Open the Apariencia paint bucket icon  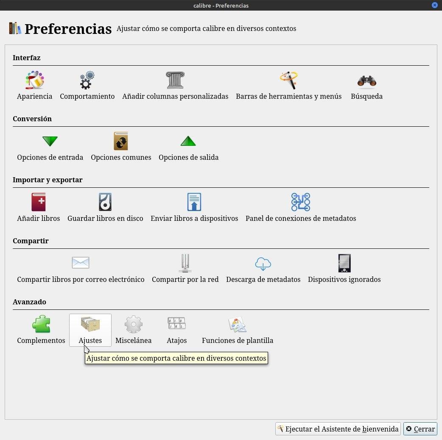34,80
